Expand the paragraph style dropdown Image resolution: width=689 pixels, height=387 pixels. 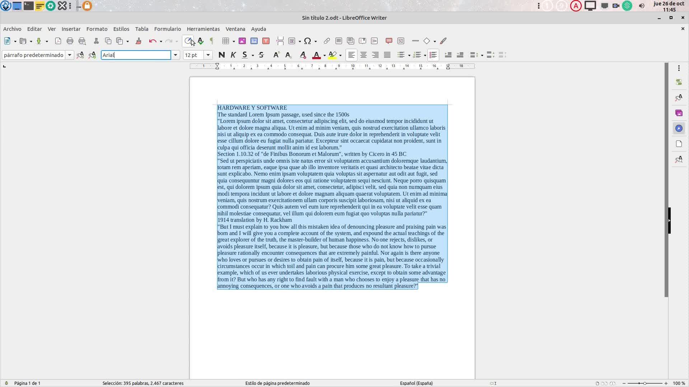pyautogui.click(x=70, y=55)
